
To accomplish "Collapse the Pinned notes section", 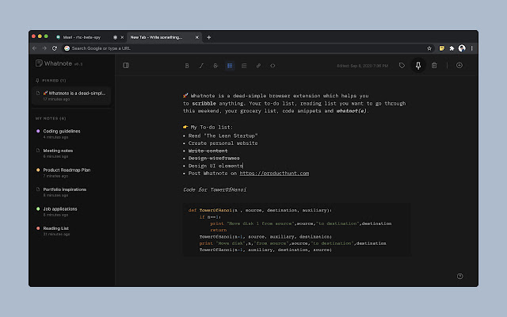I will click(x=52, y=80).
